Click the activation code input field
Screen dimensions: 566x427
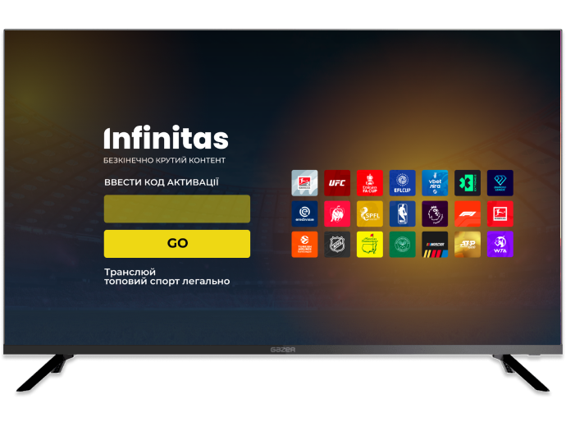[x=177, y=209]
